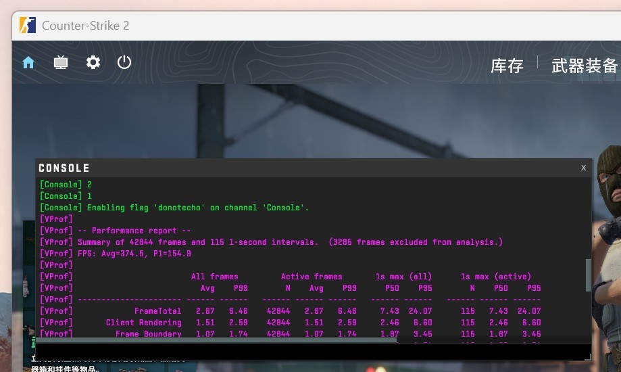Screen dimensions: 621x372
Task: Click the '-- Performance report --' line
Action: 115,231
